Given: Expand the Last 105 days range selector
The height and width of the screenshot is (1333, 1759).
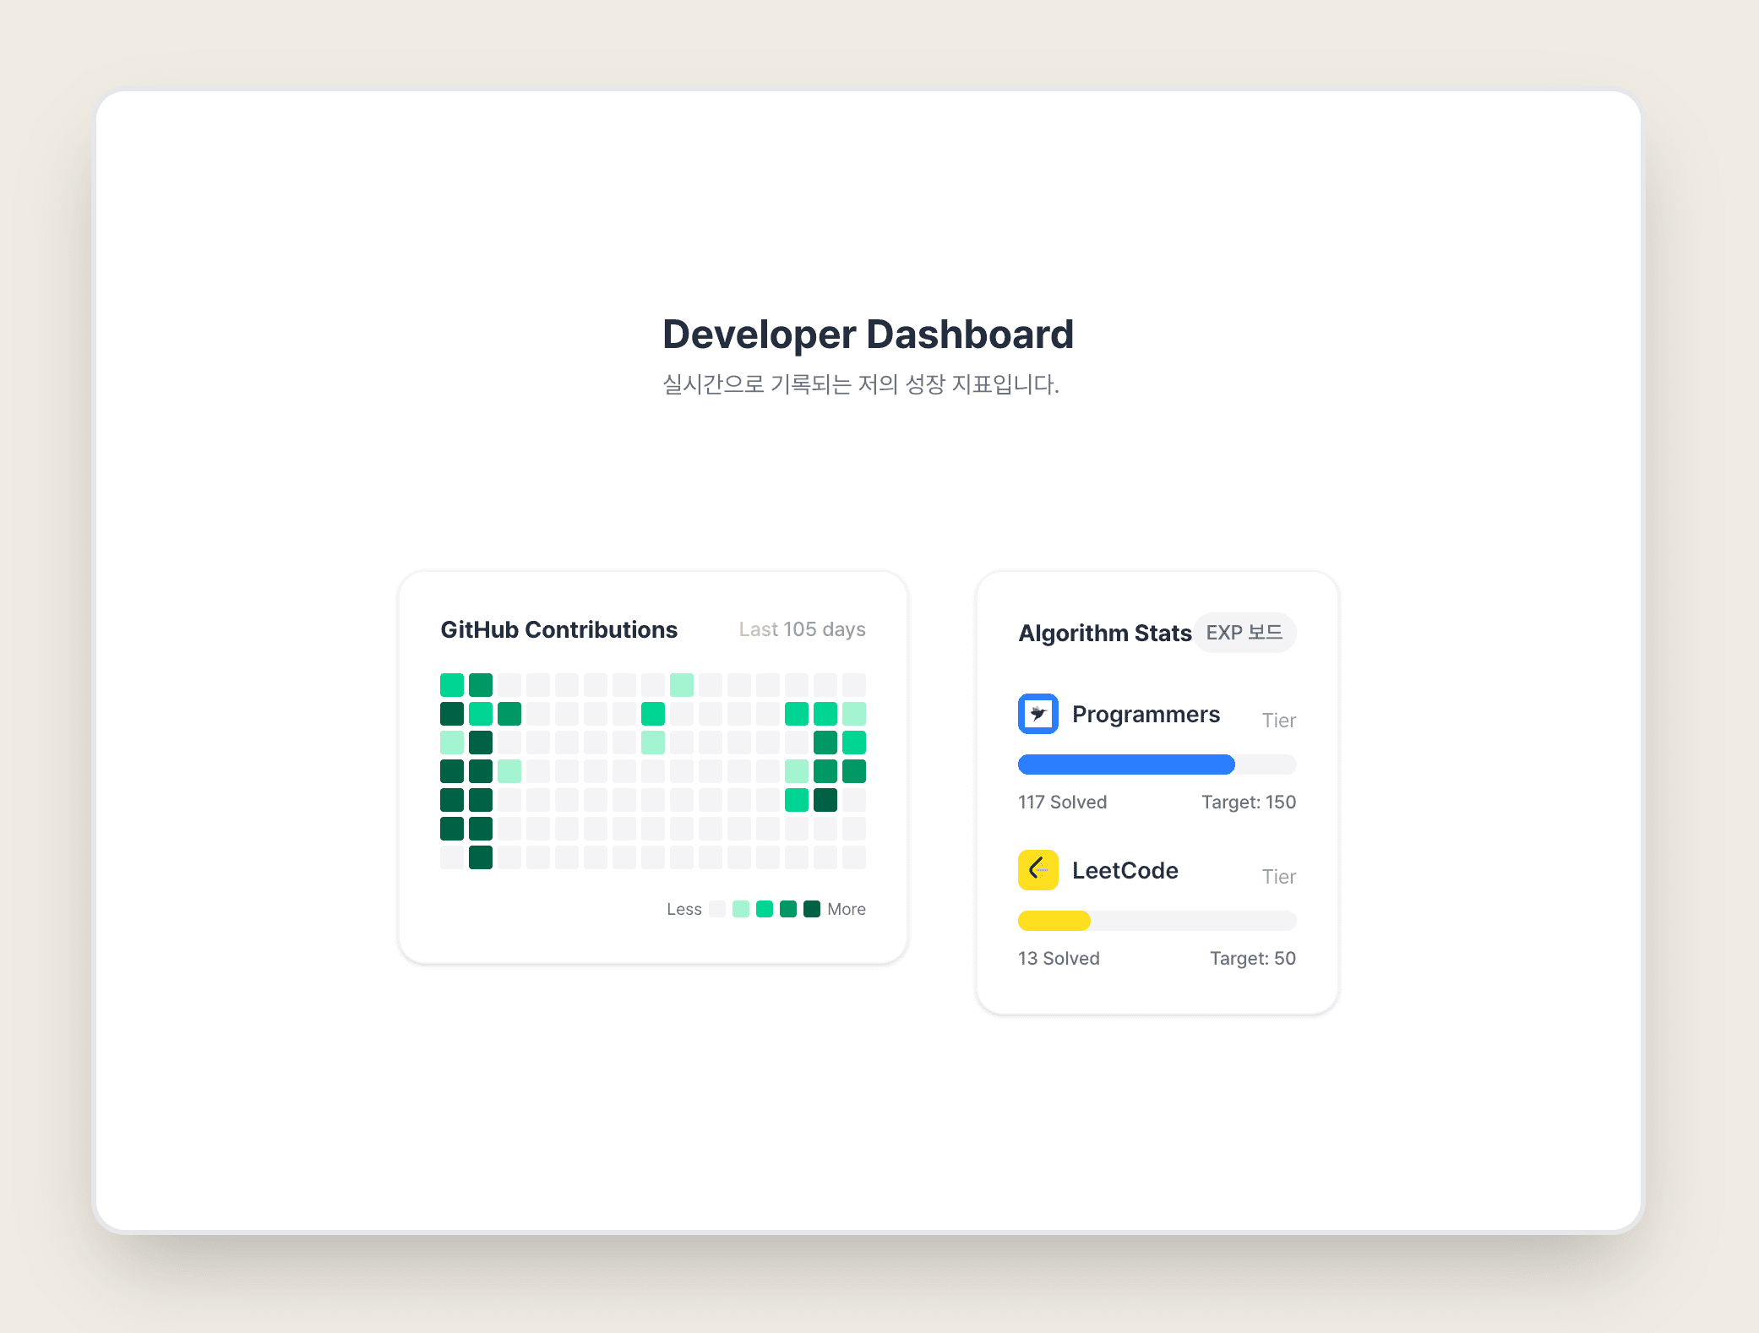Looking at the screenshot, I should click(801, 628).
